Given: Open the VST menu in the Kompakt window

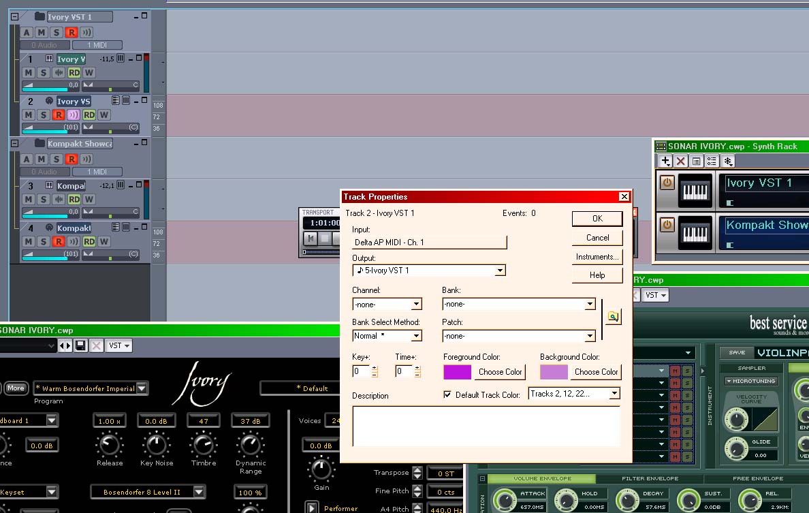Looking at the screenshot, I should point(656,295).
